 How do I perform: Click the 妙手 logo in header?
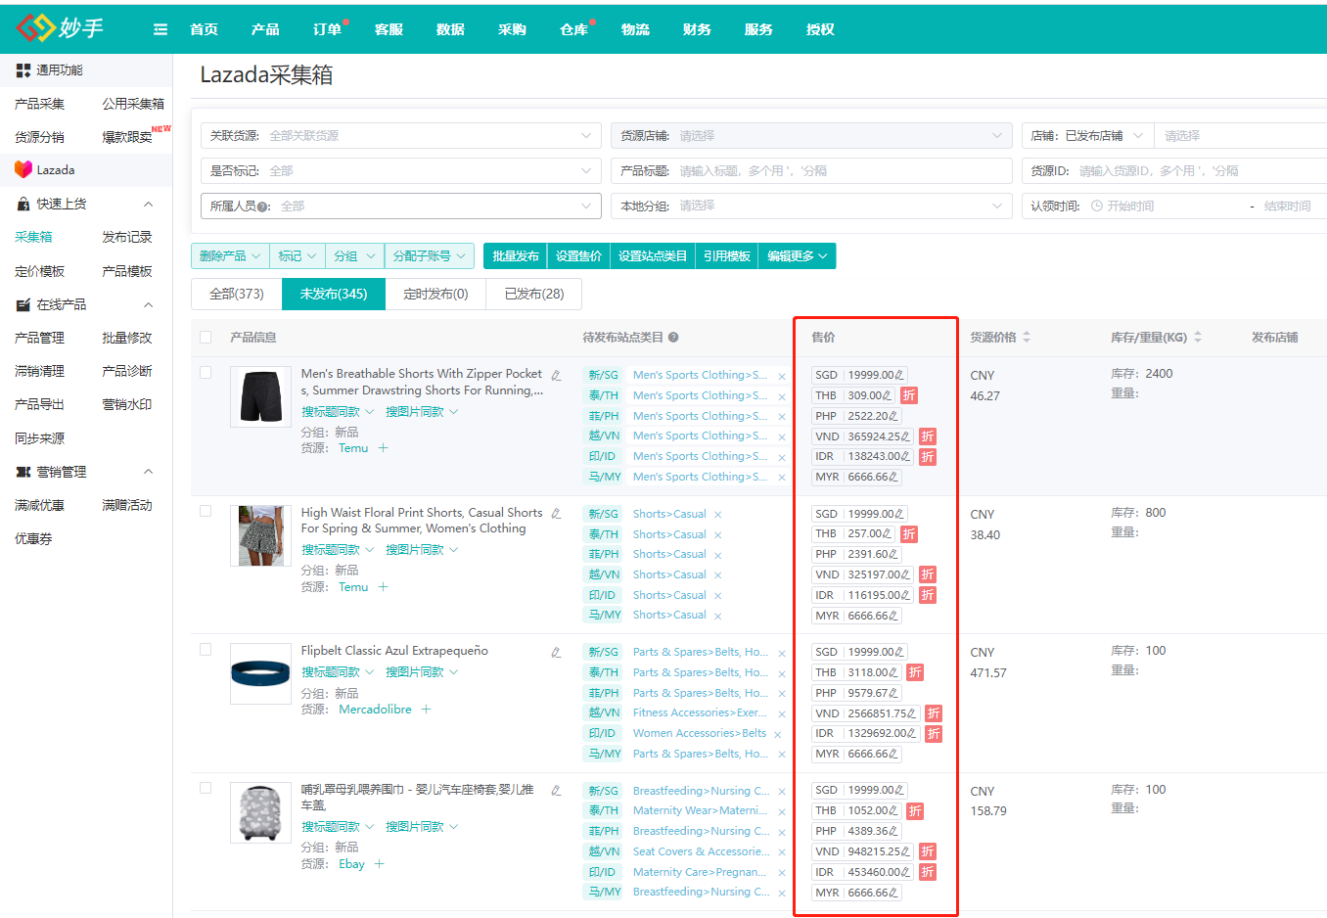point(61,28)
